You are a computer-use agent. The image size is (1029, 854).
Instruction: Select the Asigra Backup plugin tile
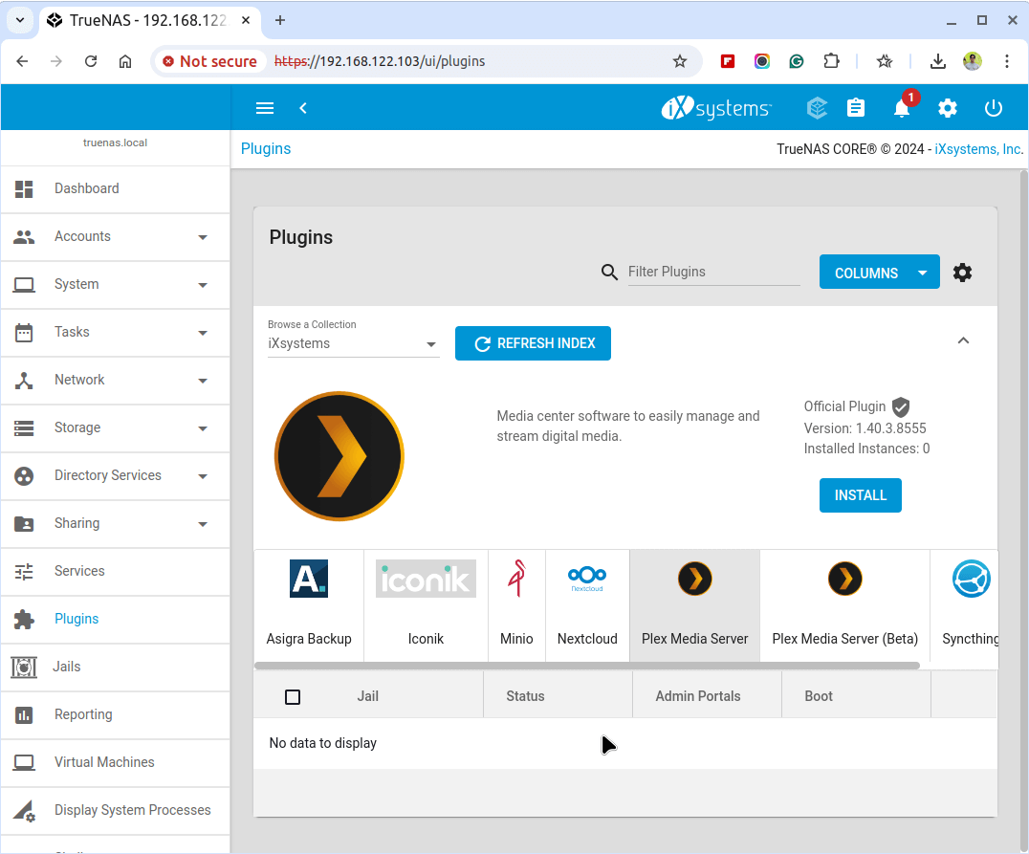click(309, 605)
